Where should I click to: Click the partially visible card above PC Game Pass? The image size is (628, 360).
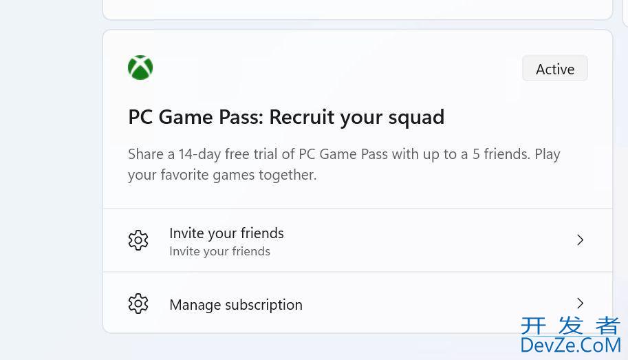point(357,9)
